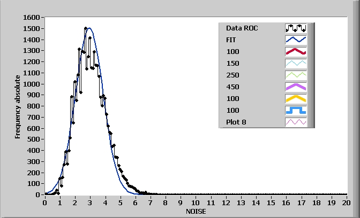
Task: Click the blue FIT plot sample icon
Action: [295, 40]
